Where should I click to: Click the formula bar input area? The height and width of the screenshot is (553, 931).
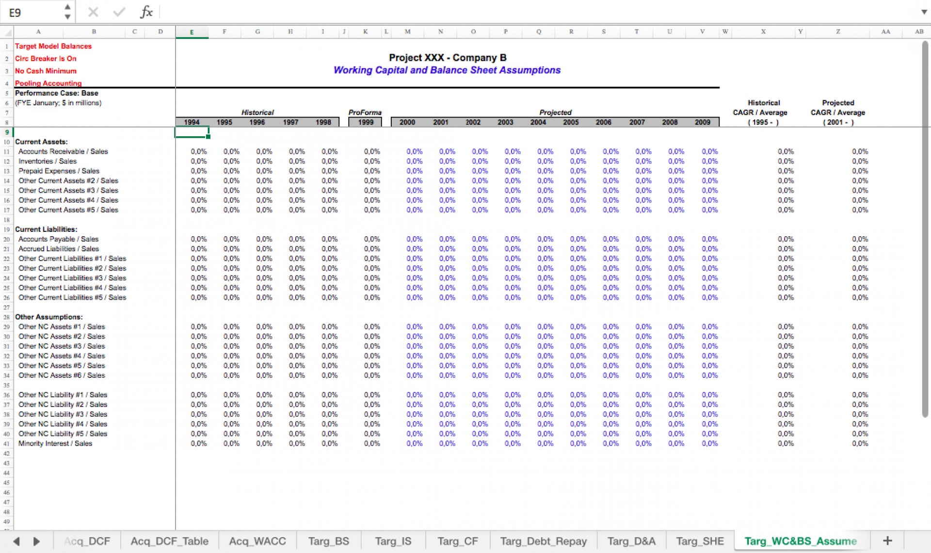click(538, 12)
